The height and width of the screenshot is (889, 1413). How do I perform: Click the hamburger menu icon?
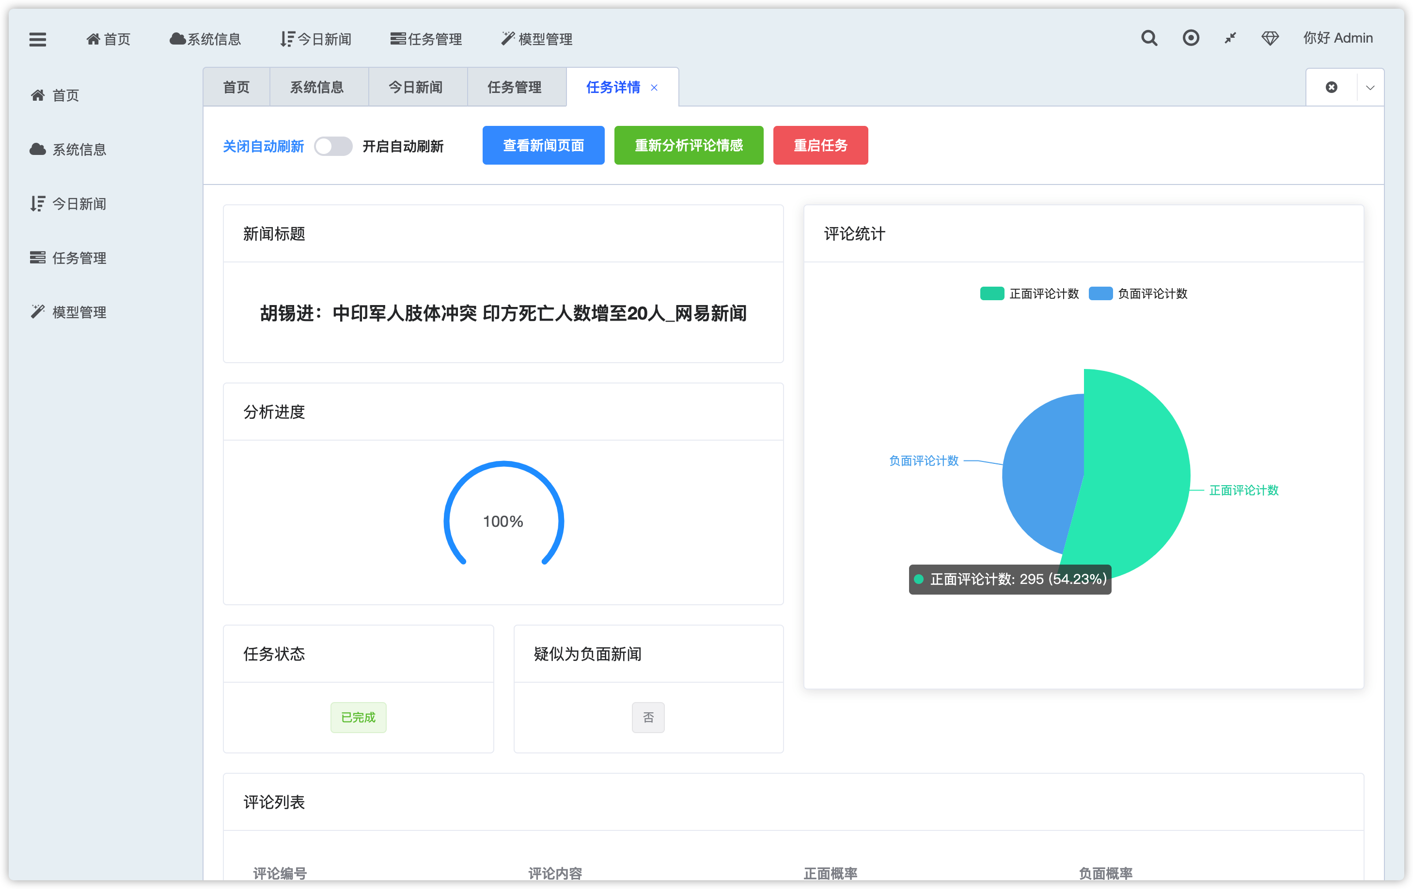click(38, 39)
